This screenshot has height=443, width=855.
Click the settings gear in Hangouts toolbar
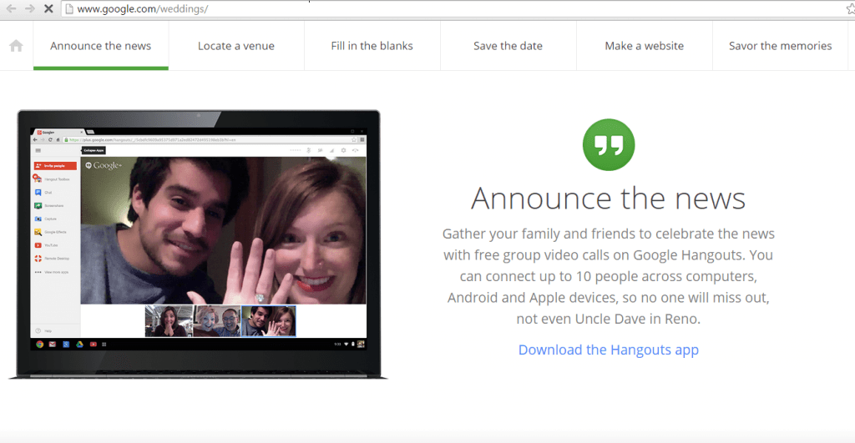(343, 150)
